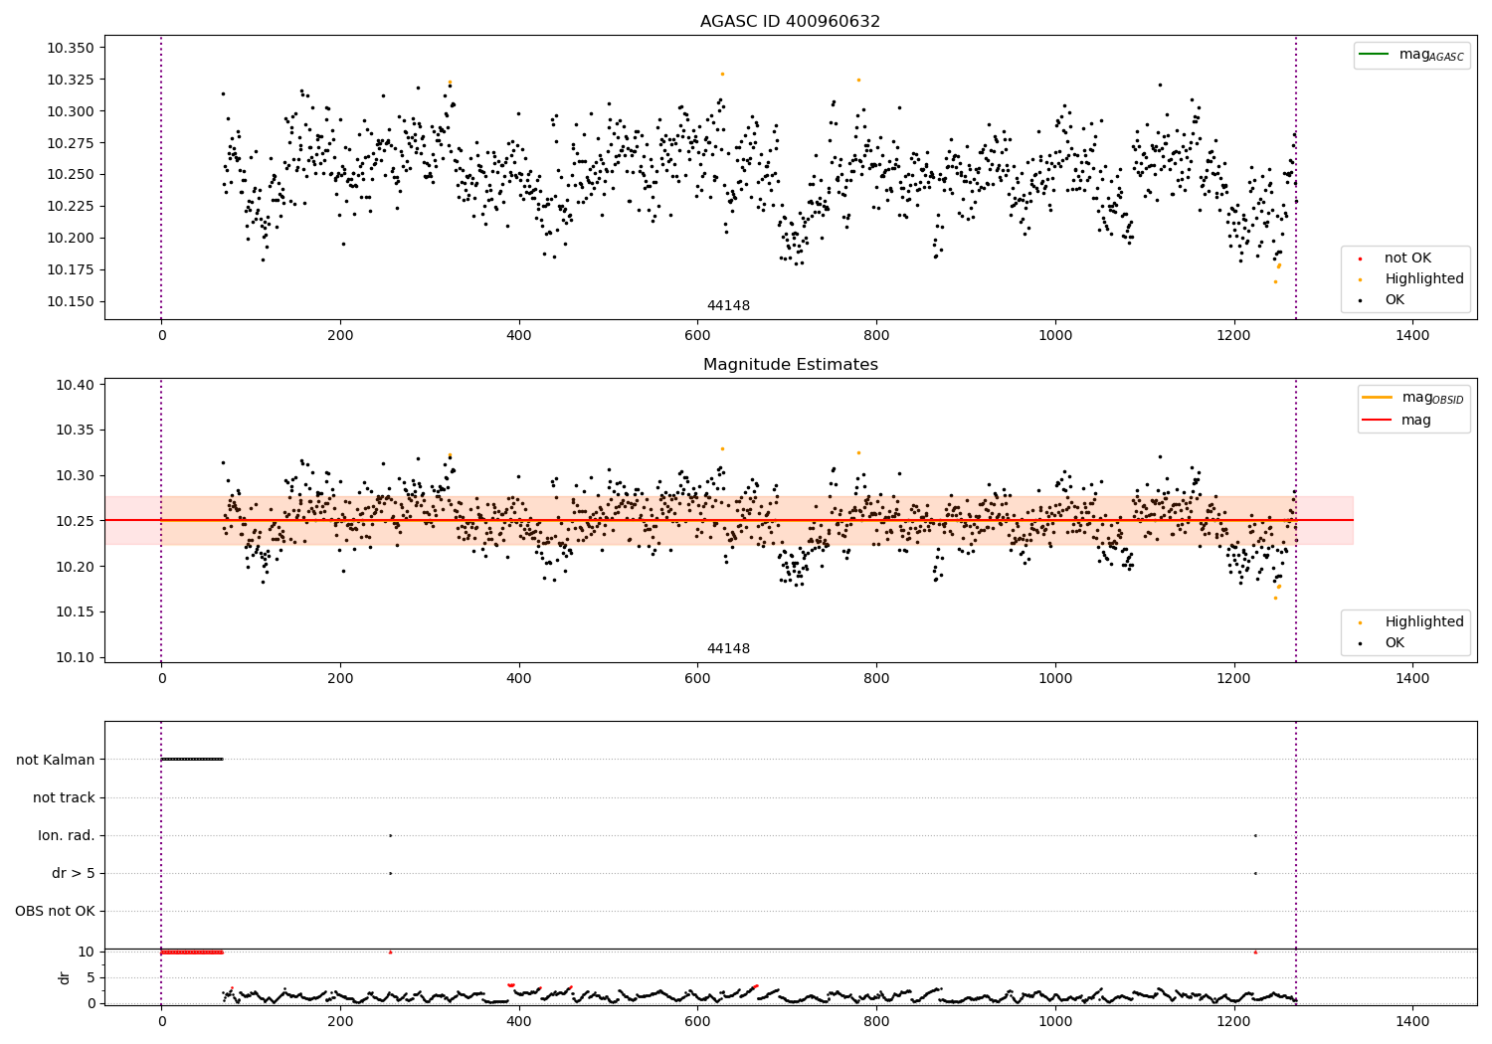Click the 'not Kalman' row label
The width and height of the screenshot is (1492, 1044).
click(x=56, y=760)
